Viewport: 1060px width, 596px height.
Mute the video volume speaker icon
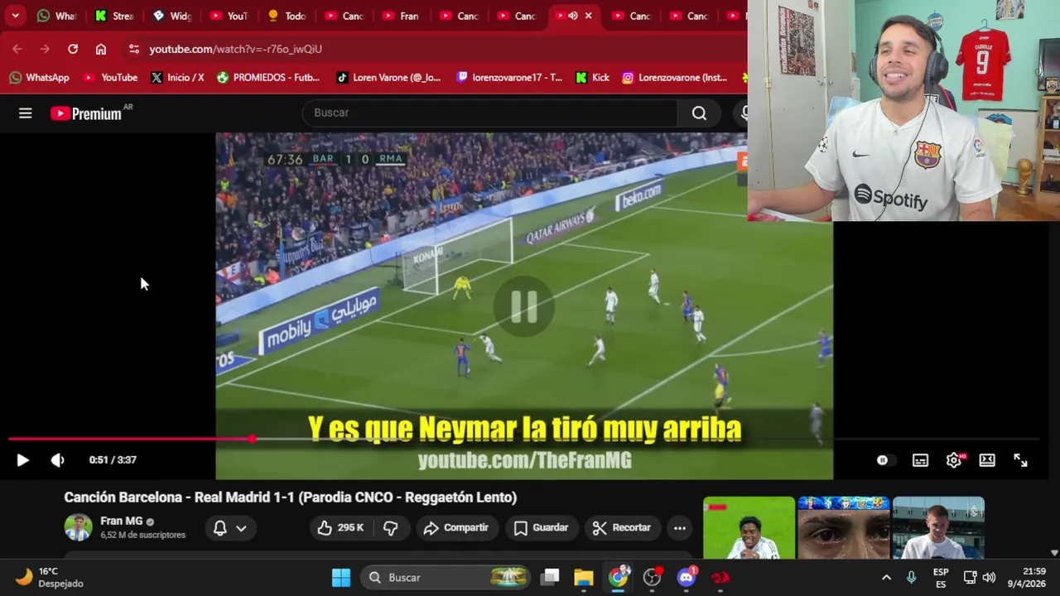click(57, 460)
